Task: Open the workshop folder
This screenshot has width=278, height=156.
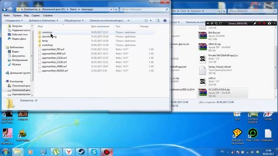Action: click(47, 45)
